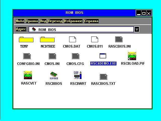Click the NCDTREE folder name
Image resolution: width=161 pixels, height=121 pixels.
[x=48, y=46]
